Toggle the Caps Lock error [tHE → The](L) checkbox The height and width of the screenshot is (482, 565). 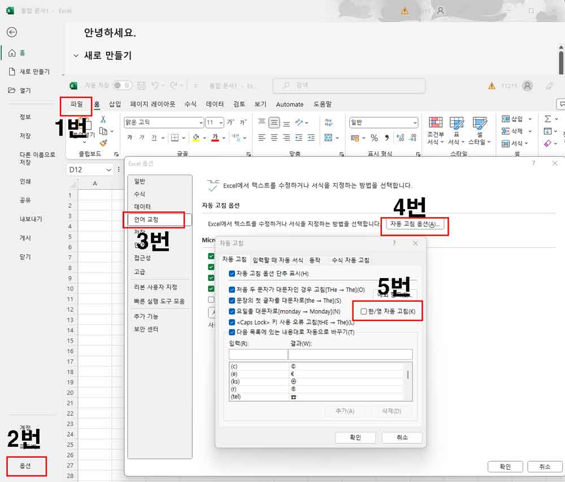tap(232, 322)
